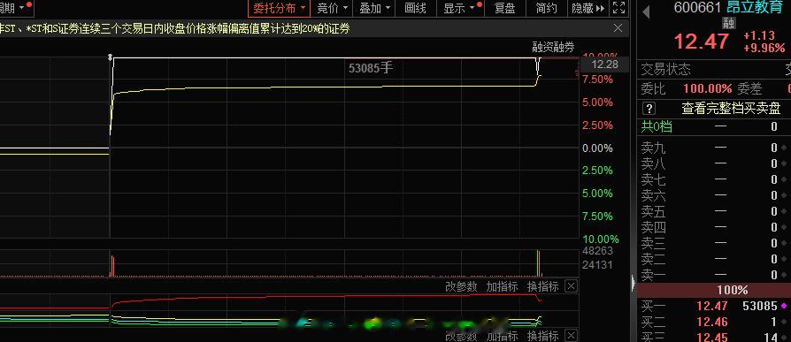Click the 买一 price 12.47

click(x=711, y=306)
